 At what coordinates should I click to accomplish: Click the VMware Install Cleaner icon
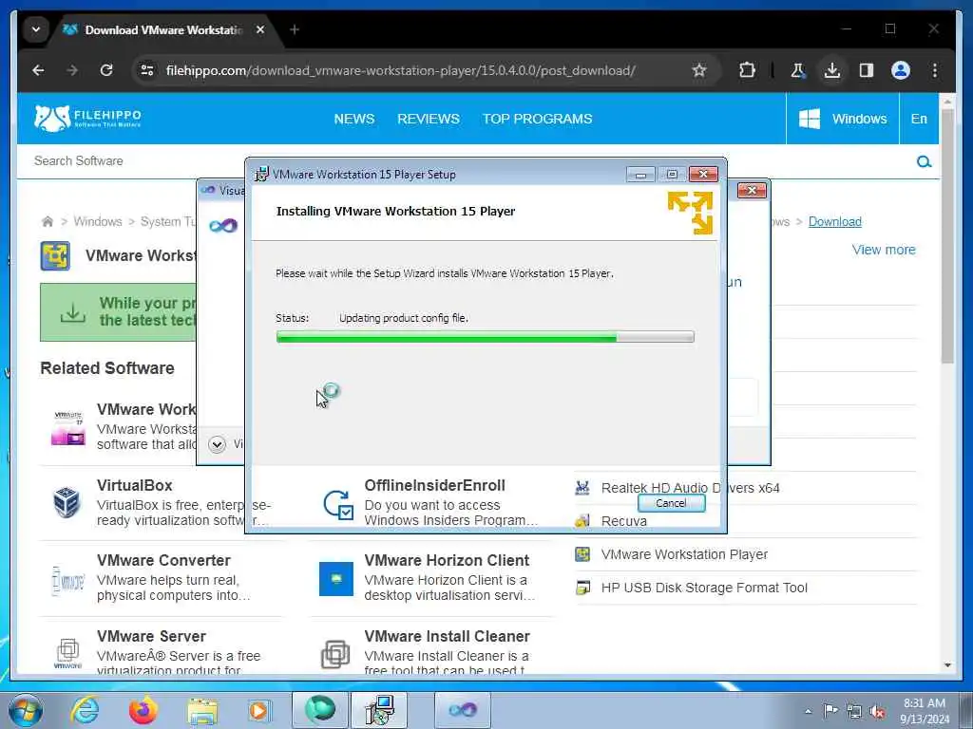click(335, 654)
